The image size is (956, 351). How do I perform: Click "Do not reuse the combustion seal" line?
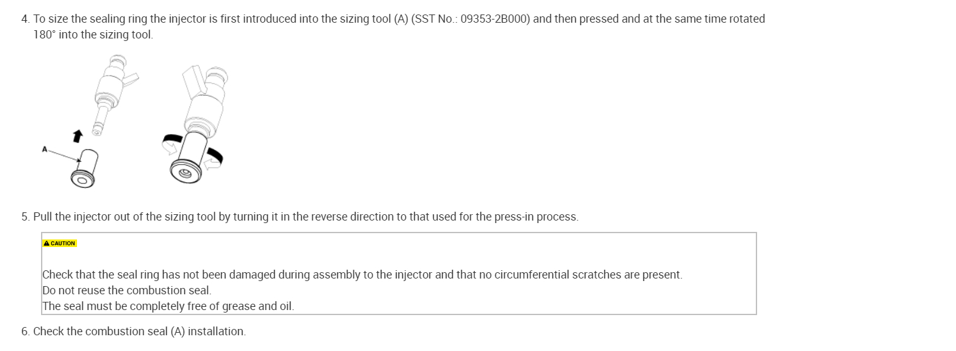point(126,291)
